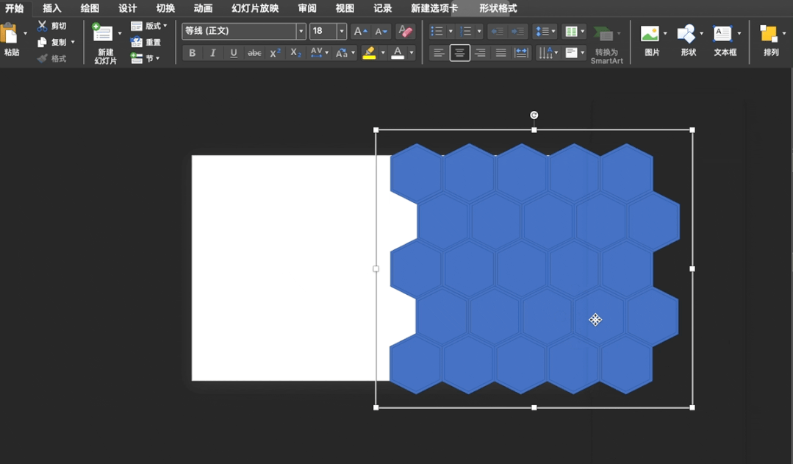
Task: Click 转换为 SmartArt button
Action: 606,45
